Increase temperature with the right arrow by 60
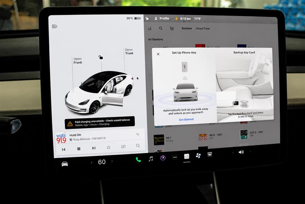 (112, 161)
